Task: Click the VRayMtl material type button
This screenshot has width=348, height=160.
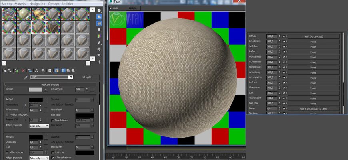Action: [87, 77]
